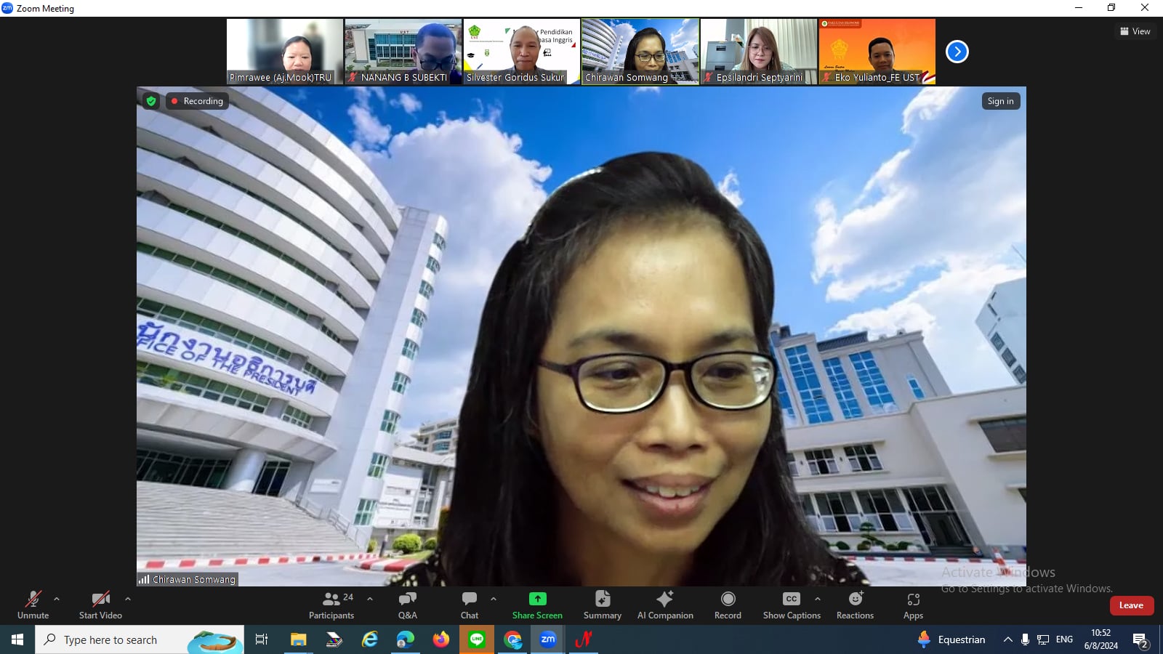Open the Reactions menu
The image size is (1163, 654).
855,605
